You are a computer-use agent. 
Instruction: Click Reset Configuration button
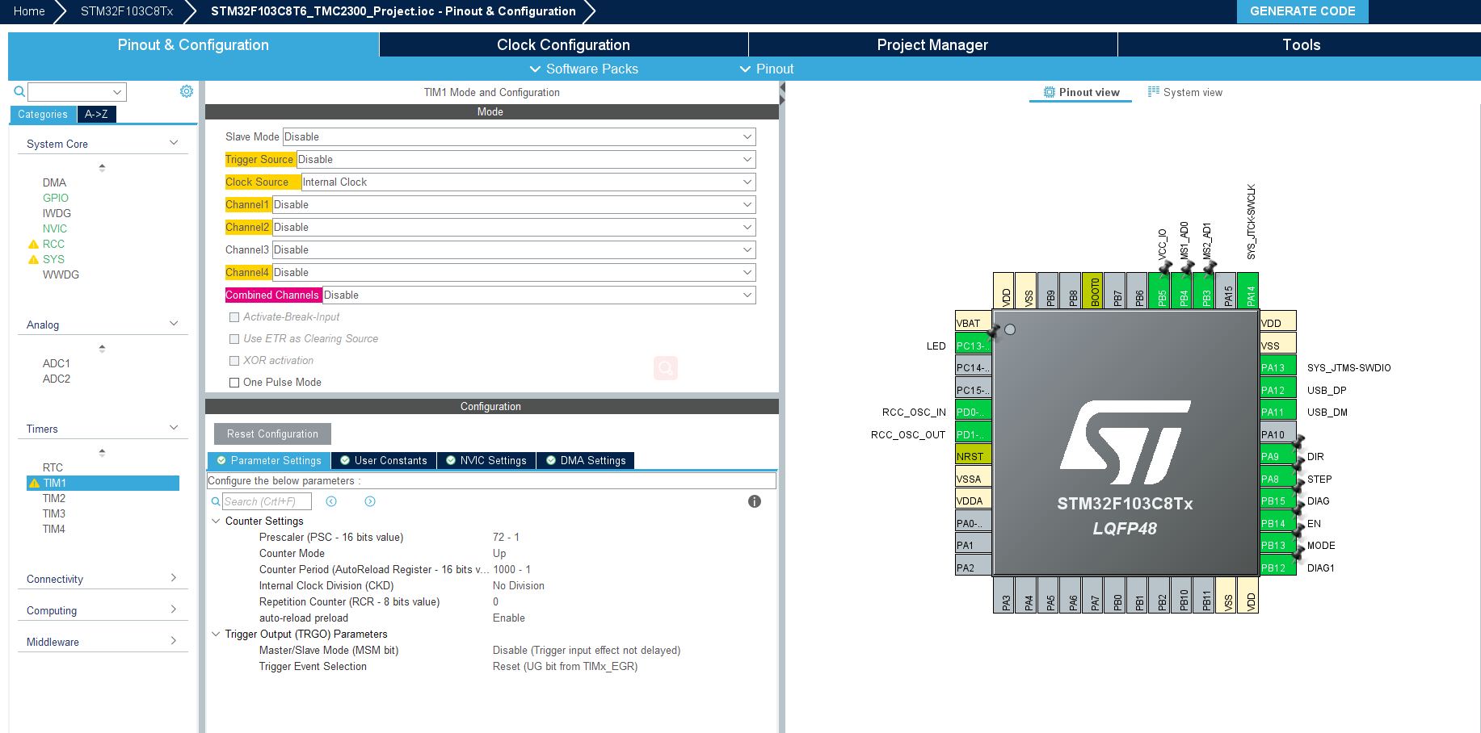click(272, 434)
